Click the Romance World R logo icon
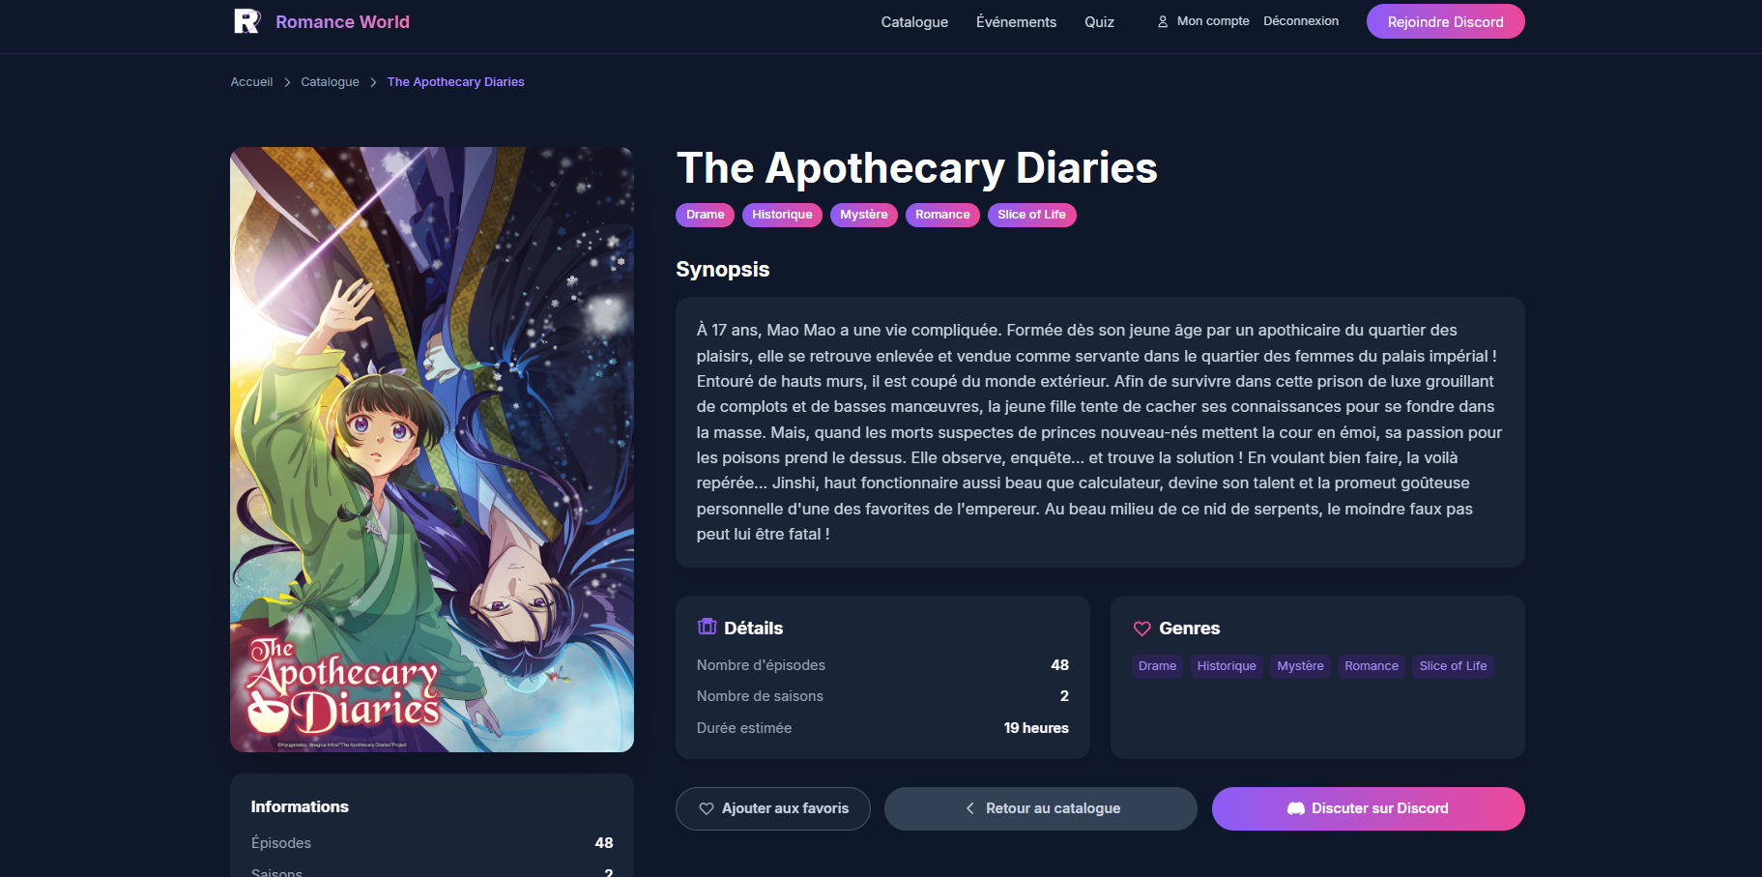This screenshot has width=1762, height=877. click(x=247, y=21)
